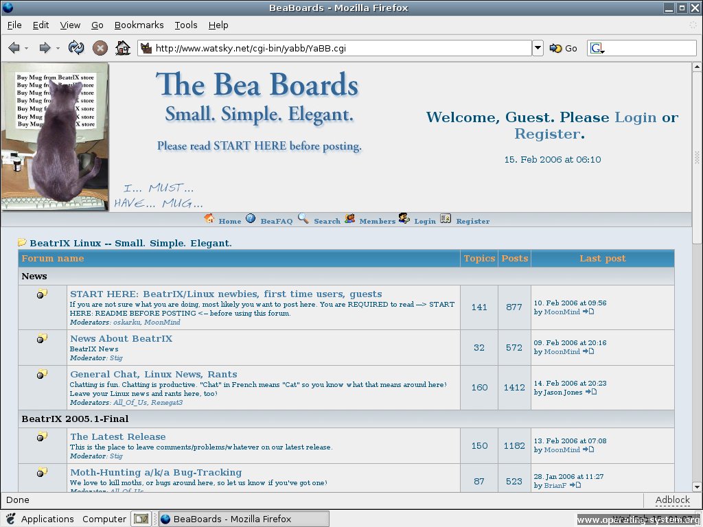Image resolution: width=703 pixels, height=527 pixels.
Task: Click the Register icon in forum navigation
Action: pos(446,218)
